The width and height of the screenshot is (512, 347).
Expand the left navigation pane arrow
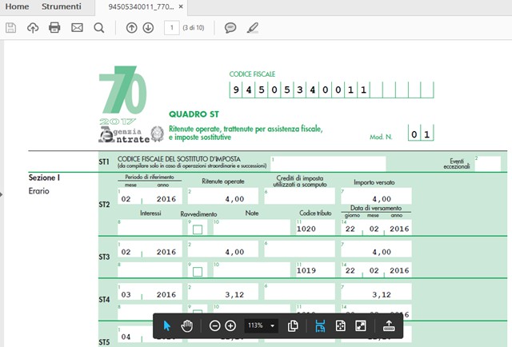[2, 193]
